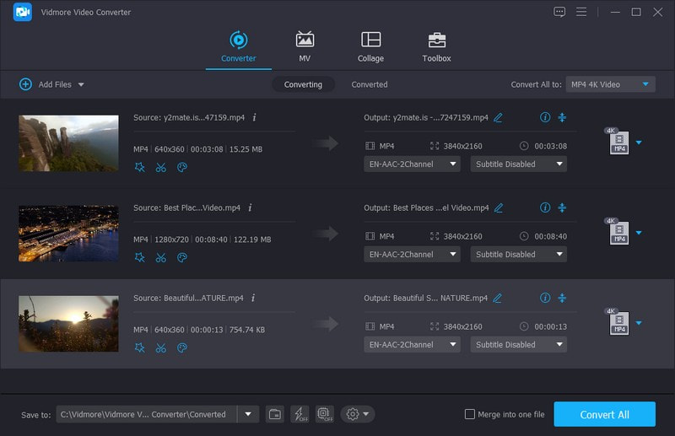This screenshot has width=675, height=436.
Task: Open audio track dropdown for y2mate.is output
Action: [412, 164]
